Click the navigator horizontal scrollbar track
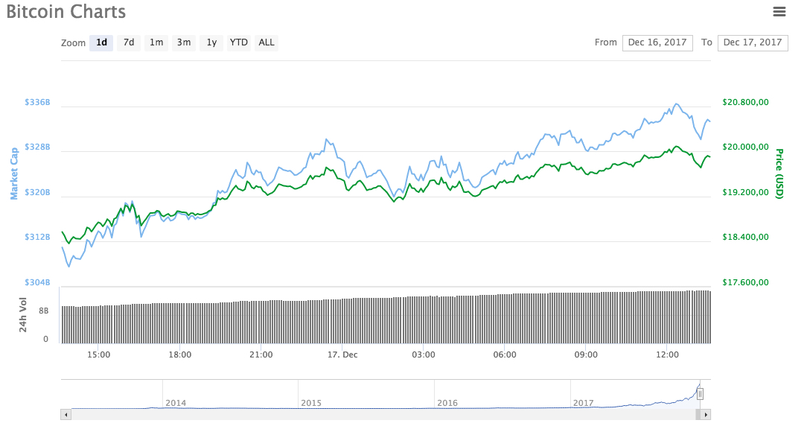This screenshot has width=807, height=426. coord(372,414)
